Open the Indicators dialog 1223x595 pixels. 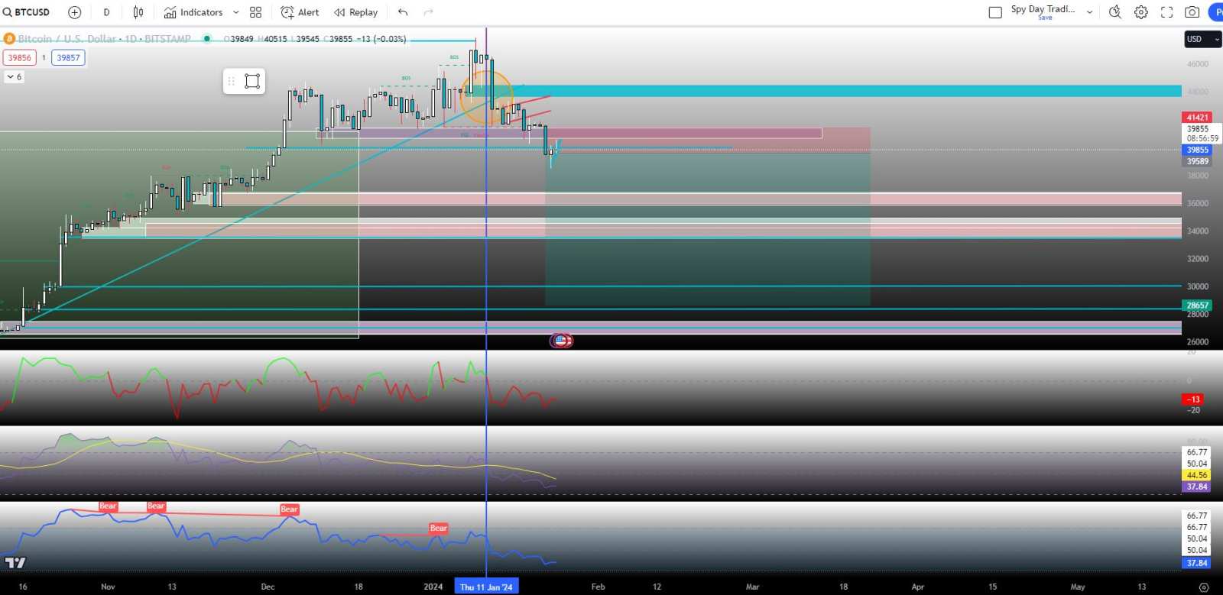click(193, 12)
